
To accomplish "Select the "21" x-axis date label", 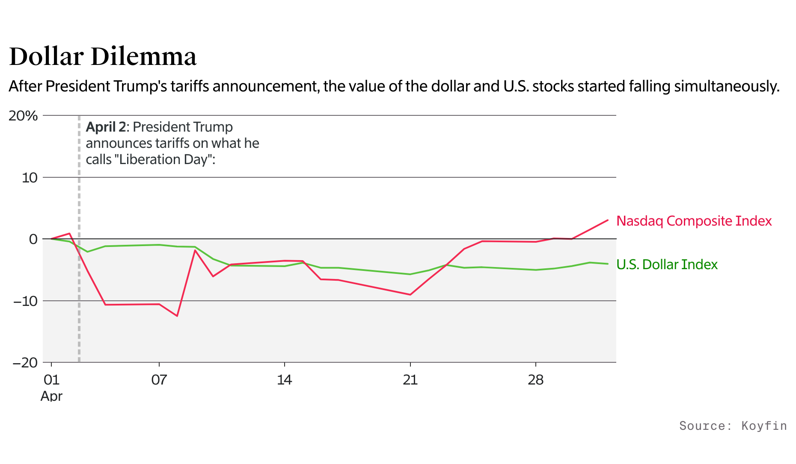I will [x=410, y=380].
